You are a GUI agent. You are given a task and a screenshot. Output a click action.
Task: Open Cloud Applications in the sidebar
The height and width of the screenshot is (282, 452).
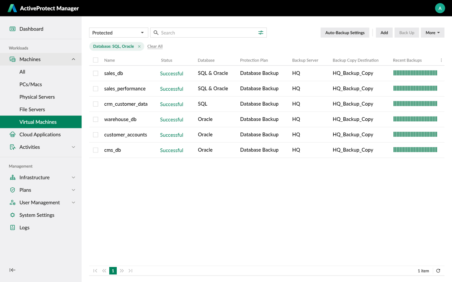(40, 134)
